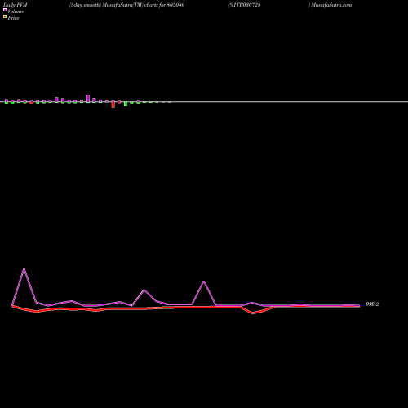The width and height of the screenshot is (408, 408).
Task: Click the 'MunafaSutra.com' text in the header
Action: coord(331,5)
